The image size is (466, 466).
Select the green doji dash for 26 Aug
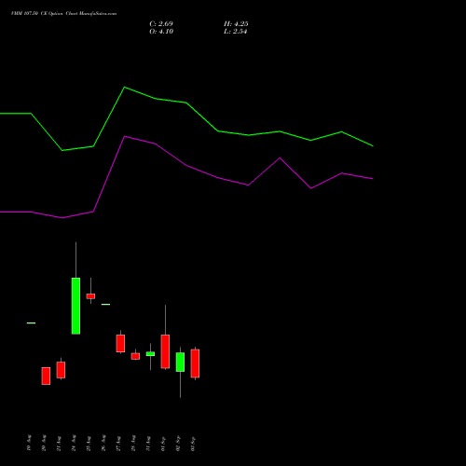(x=105, y=305)
